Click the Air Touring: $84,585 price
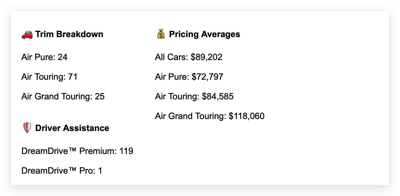This screenshot has width=400, height=196. pos(194,97)
